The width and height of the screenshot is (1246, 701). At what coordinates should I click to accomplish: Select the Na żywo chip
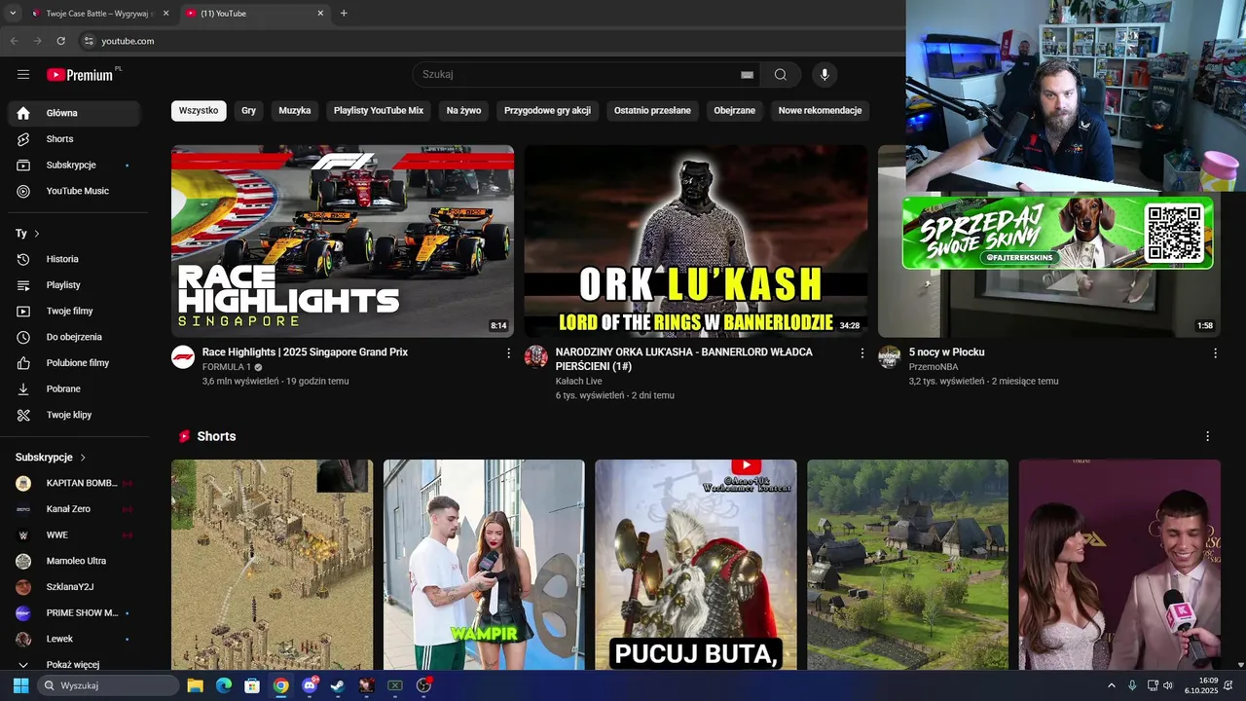pyautogui.click(x=464, y=111)
